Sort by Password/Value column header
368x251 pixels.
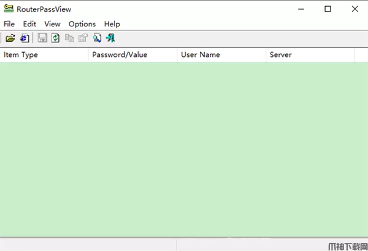coord(133,55)
